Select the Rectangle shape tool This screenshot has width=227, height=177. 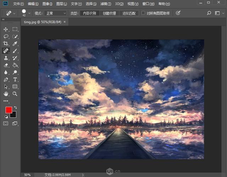point(15,86)
